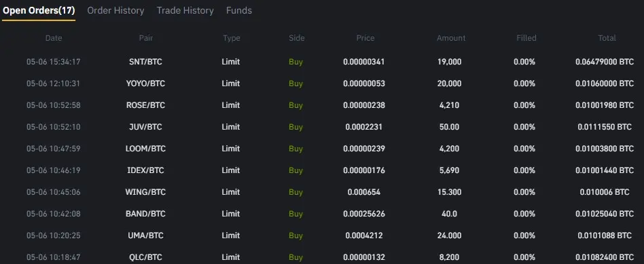Screen dimensions: 644x264
Task: Click amount 20,000 in YOYO row
Action: click(x=449, y=83)
